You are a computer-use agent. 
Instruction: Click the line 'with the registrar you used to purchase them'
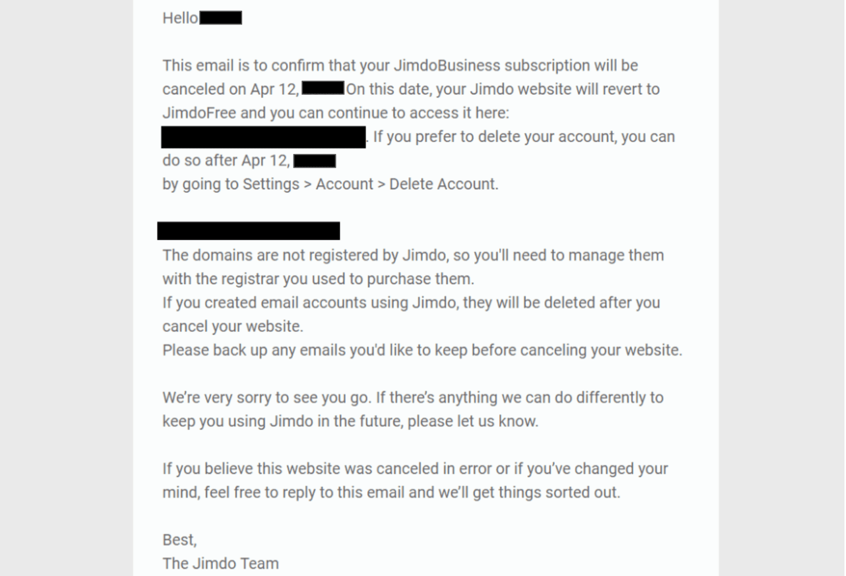[318, 279]
